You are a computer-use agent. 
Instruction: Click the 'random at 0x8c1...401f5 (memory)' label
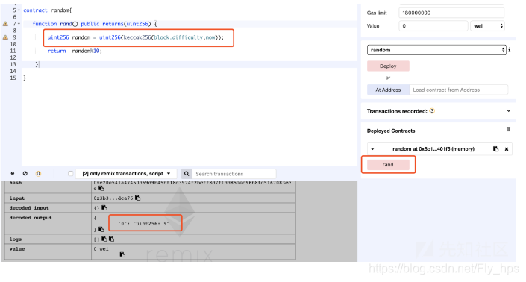point(433,149)
